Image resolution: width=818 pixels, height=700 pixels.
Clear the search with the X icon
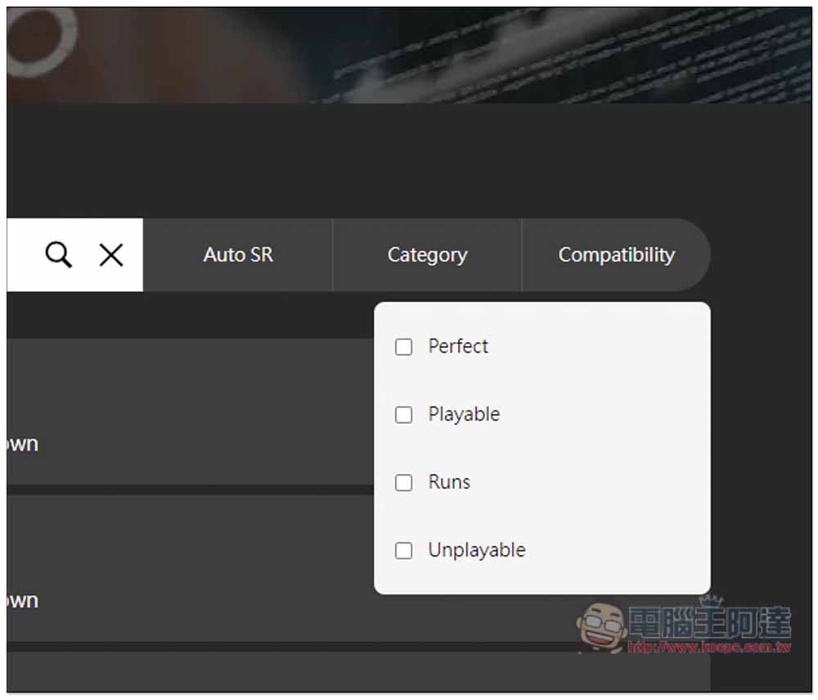111,255
